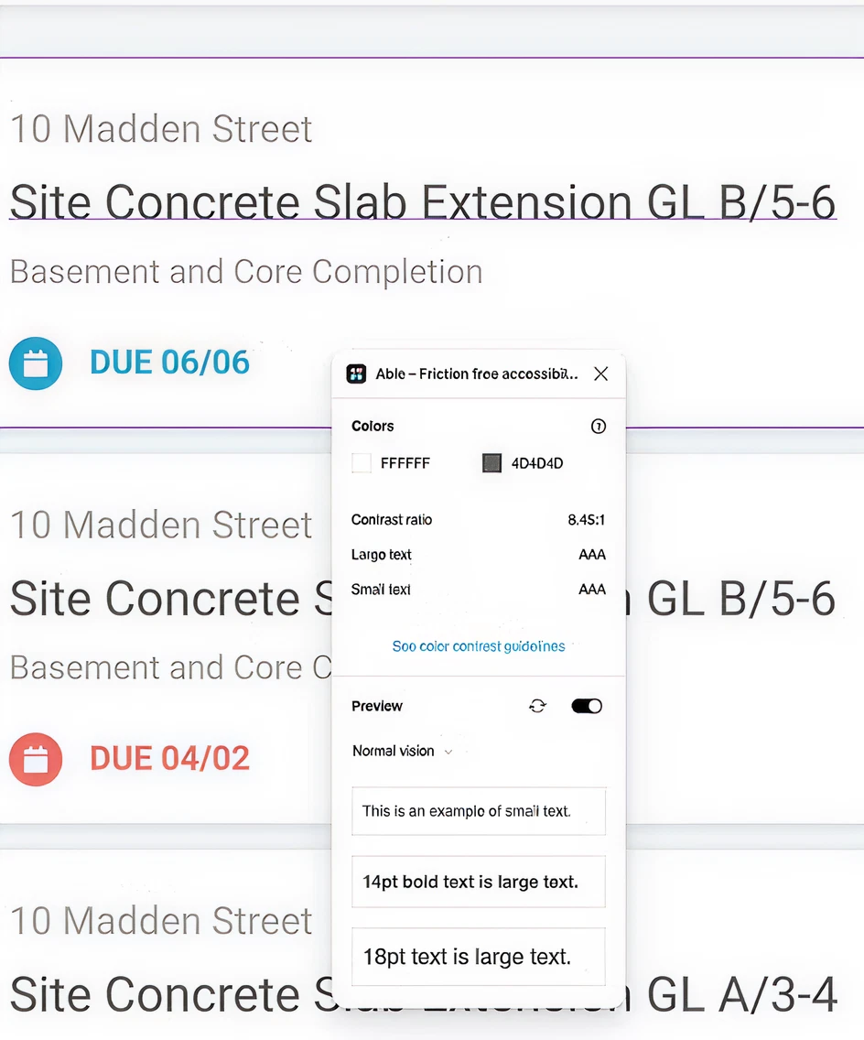Open the Colors info icon
864x1040 pixels.
coord(599,427)
